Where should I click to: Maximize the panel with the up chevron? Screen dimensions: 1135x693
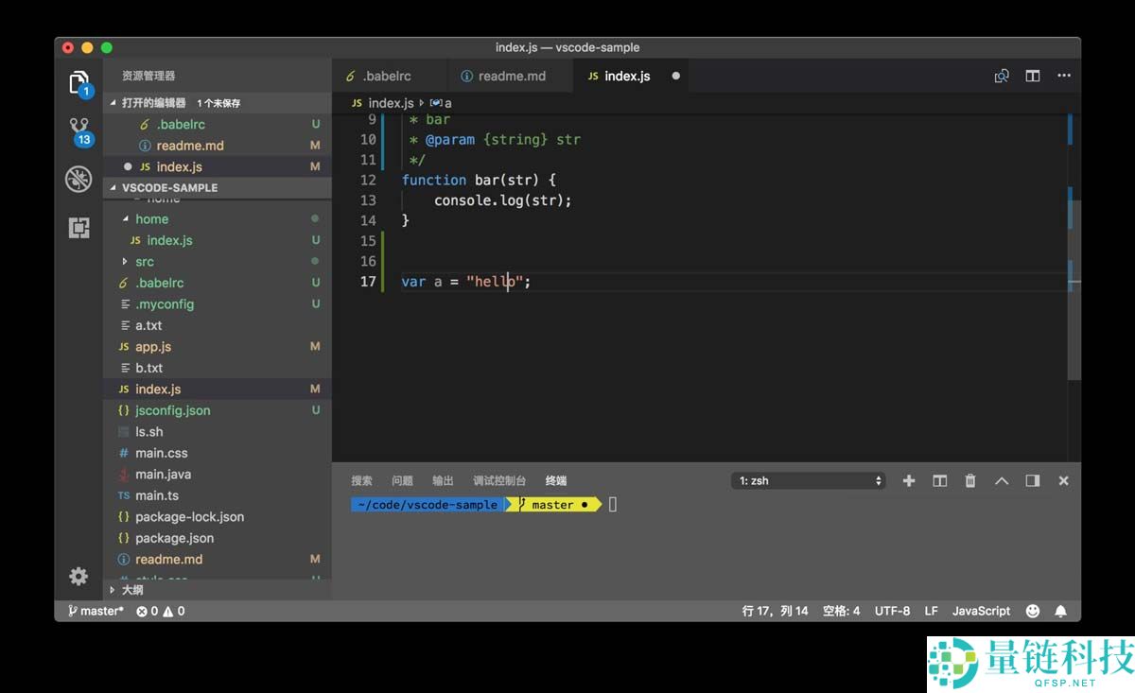point(1002,480)
